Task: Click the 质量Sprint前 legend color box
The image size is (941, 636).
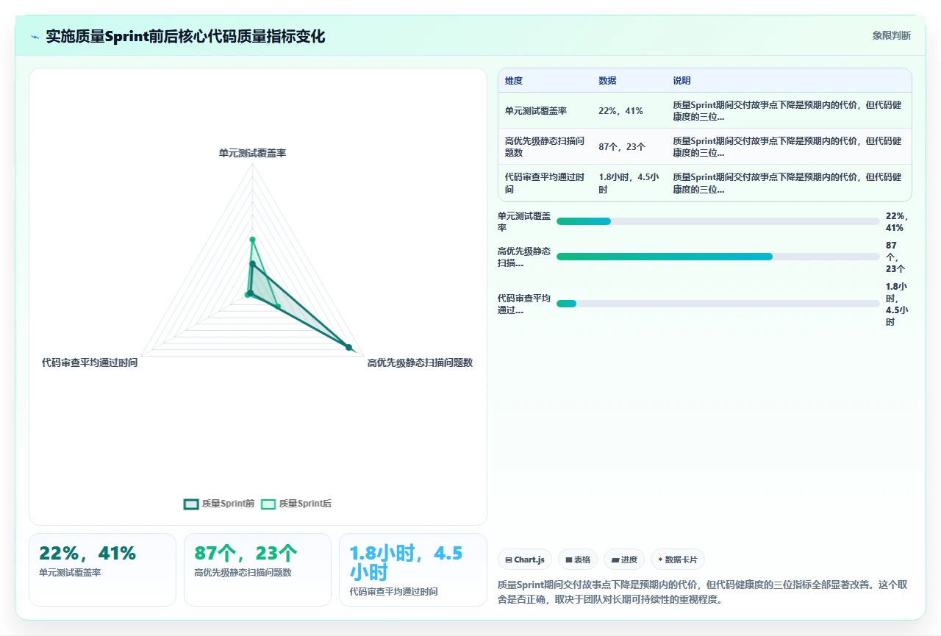Action: [x=191, y=504]
